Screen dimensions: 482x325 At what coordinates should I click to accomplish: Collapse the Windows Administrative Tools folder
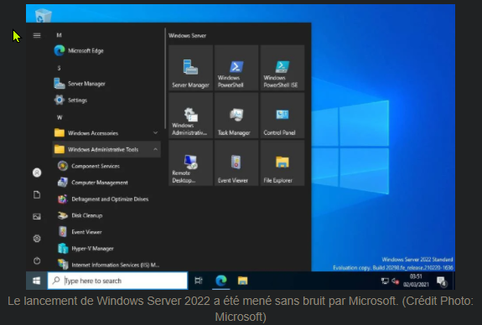click(x=106, y=150)
